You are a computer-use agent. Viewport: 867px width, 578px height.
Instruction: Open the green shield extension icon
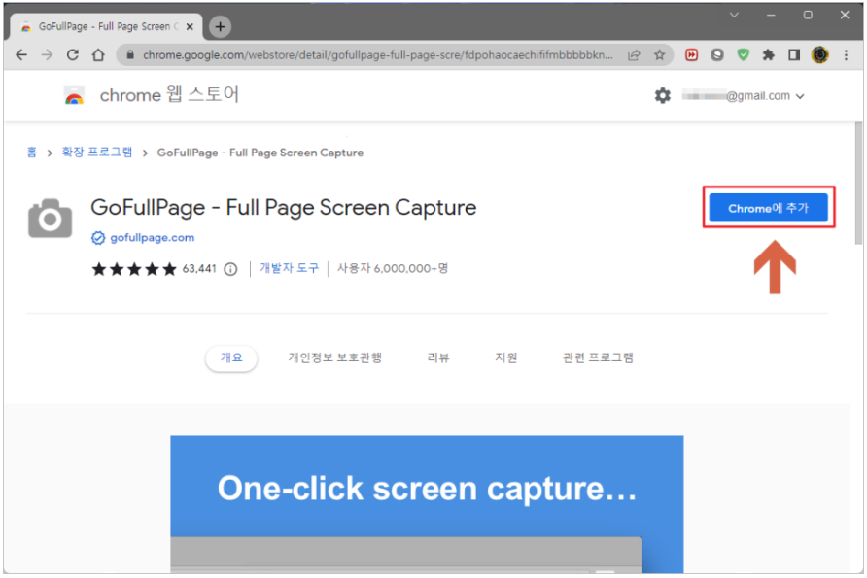pyautogui.click(x=743, y=54)
